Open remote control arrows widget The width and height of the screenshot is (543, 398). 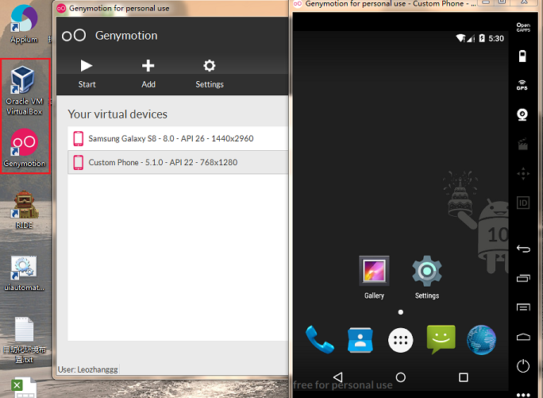point(523,173)
